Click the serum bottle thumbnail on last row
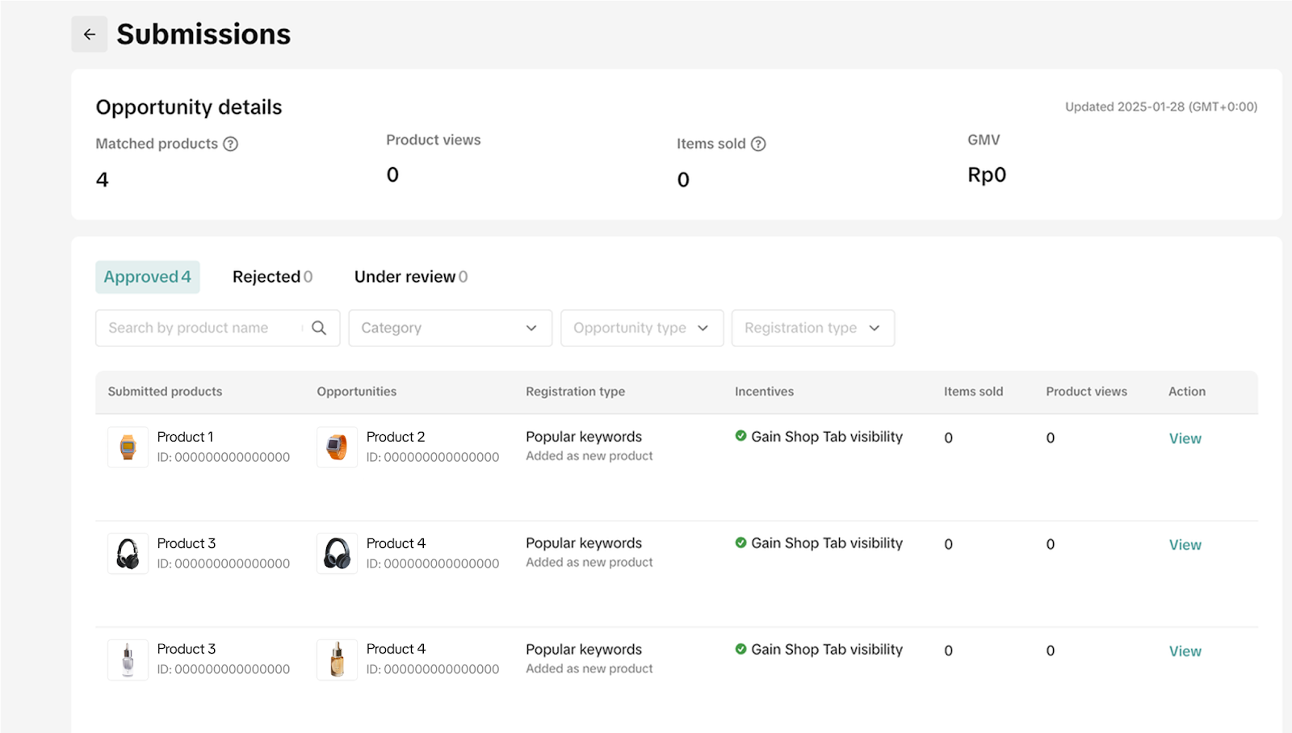The image size is (1292, 733). click(337, 659)
